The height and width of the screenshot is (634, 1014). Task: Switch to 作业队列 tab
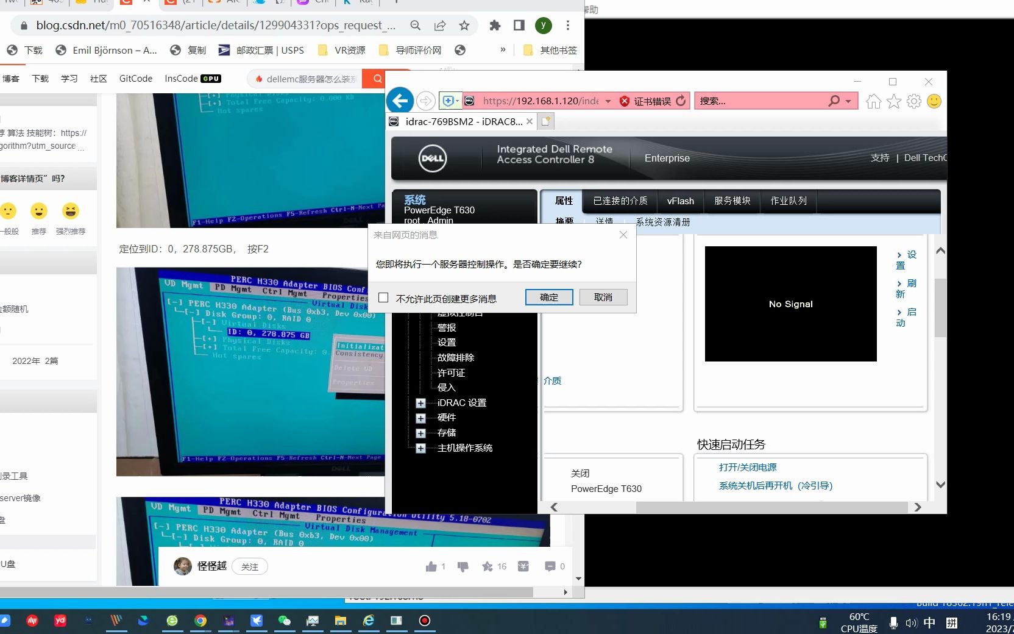789,201
